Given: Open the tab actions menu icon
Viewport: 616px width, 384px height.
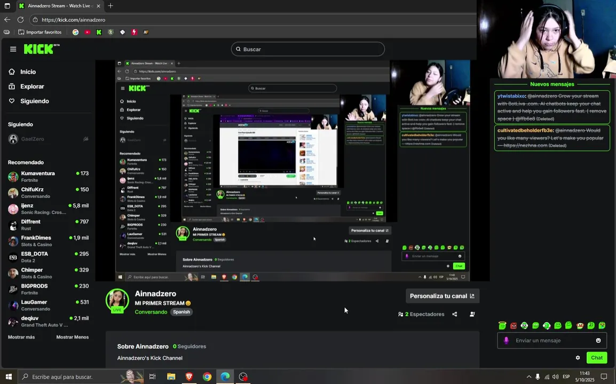Looking at the screenshot, I should pos(7,6).
